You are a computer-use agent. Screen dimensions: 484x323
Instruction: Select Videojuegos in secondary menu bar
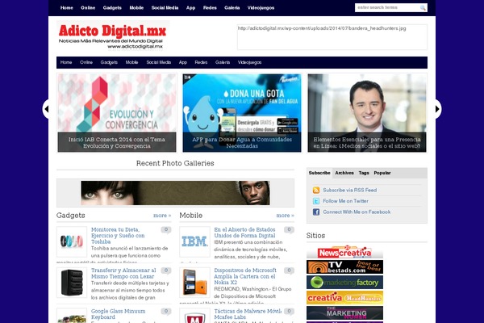(x=249, y=62)
